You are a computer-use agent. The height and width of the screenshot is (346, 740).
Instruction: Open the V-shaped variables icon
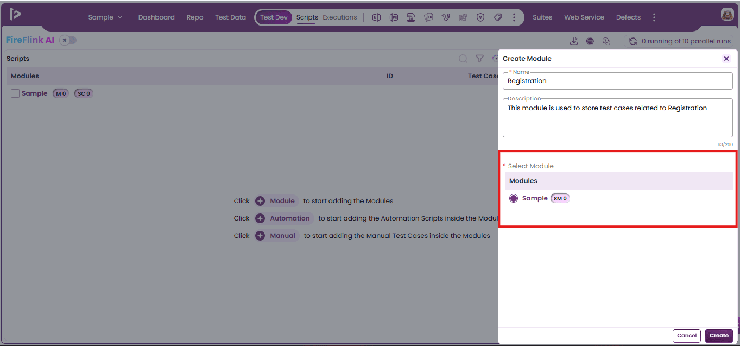(x=446, y=17)
